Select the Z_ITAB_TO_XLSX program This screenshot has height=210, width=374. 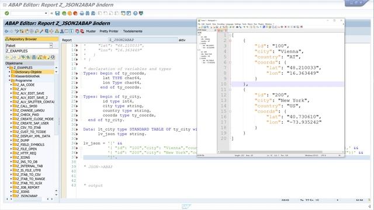coord(29,183)
